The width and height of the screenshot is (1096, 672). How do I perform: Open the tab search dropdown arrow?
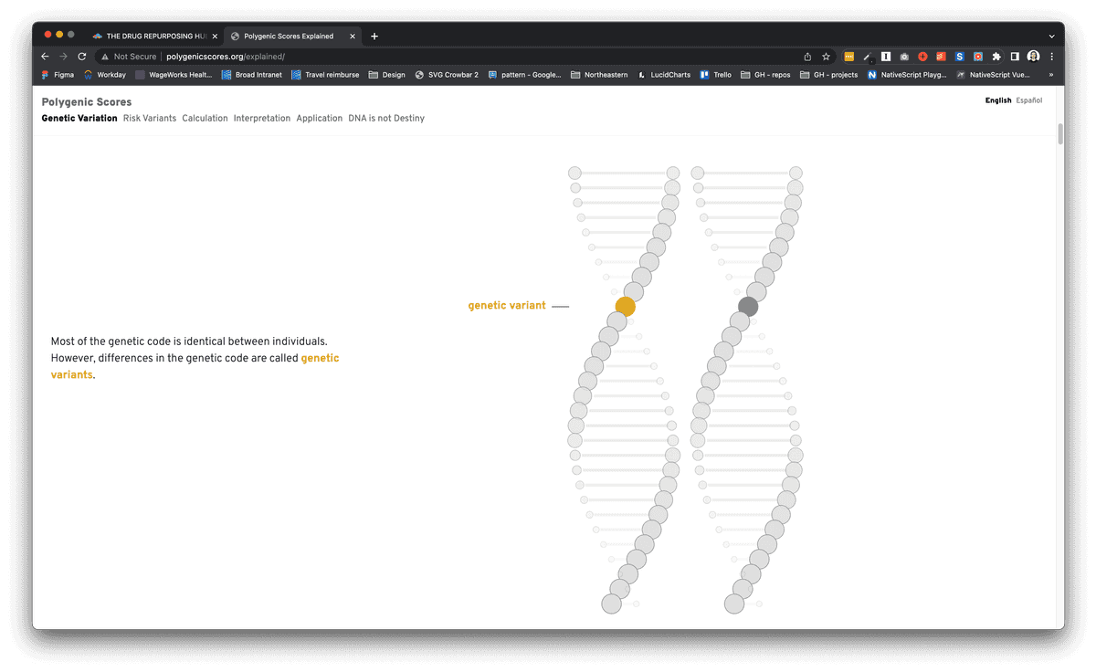click(x=1051, y=37)
